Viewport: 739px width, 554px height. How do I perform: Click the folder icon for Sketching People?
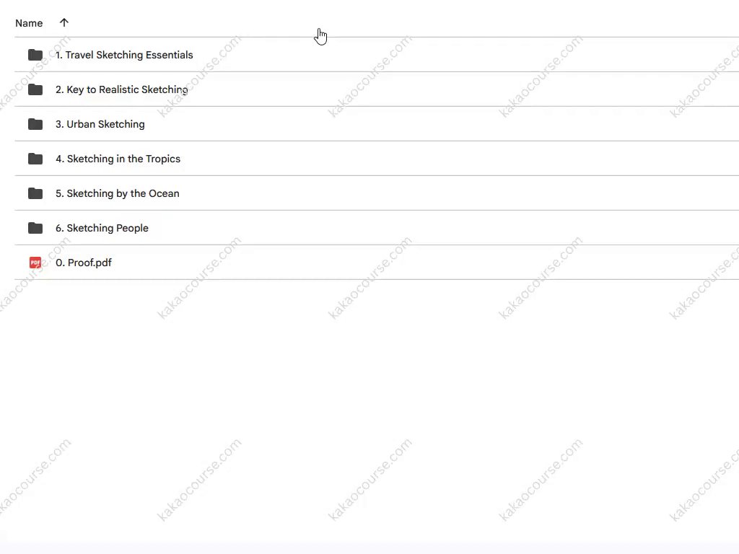(x=35, y=228)
